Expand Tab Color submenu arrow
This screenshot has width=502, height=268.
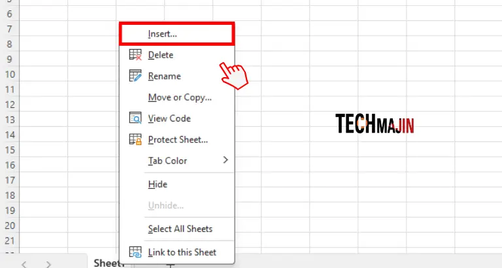point(226,159)
